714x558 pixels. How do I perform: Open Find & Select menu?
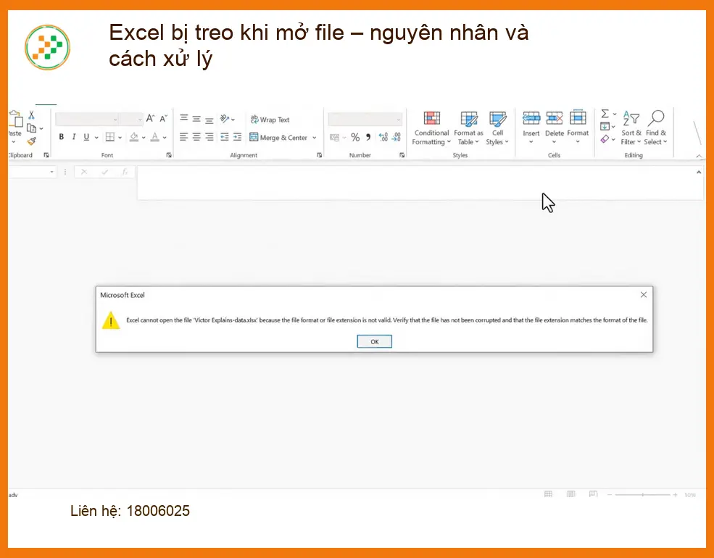point(656,128)
